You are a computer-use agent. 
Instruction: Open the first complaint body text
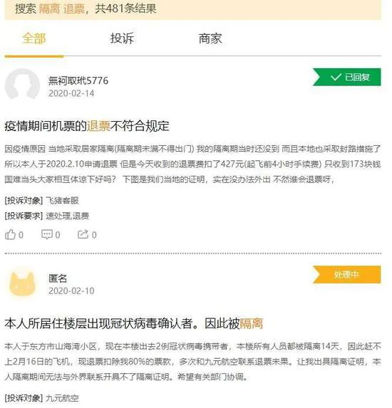(x=192, y=164)
